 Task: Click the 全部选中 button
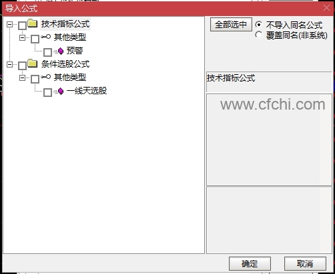[231, 24]
